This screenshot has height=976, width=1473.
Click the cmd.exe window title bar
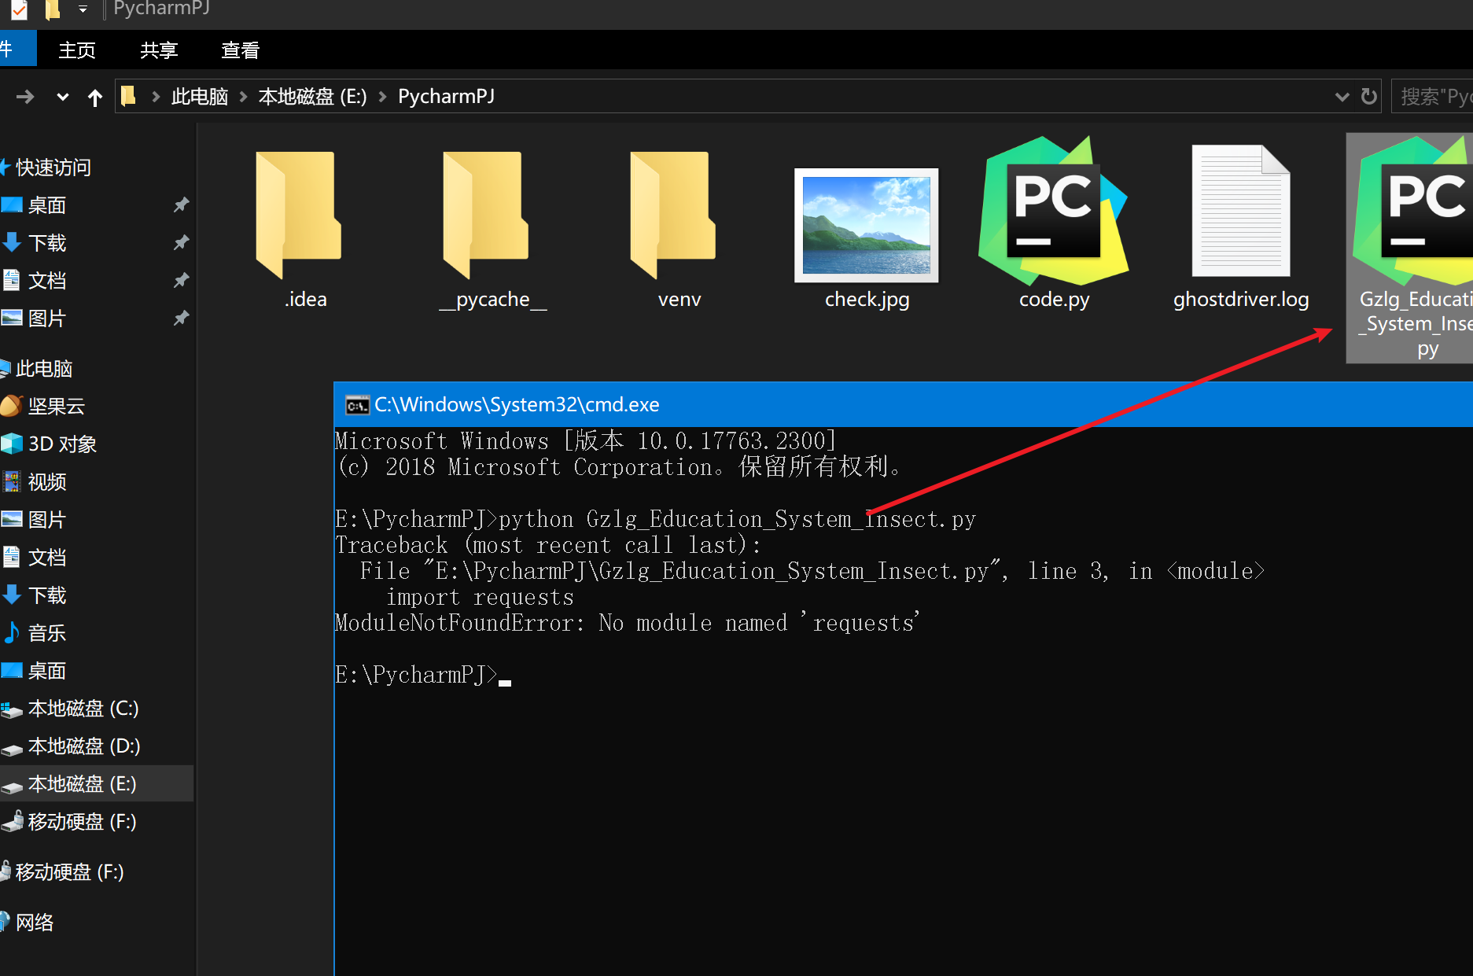coord(904,405)
